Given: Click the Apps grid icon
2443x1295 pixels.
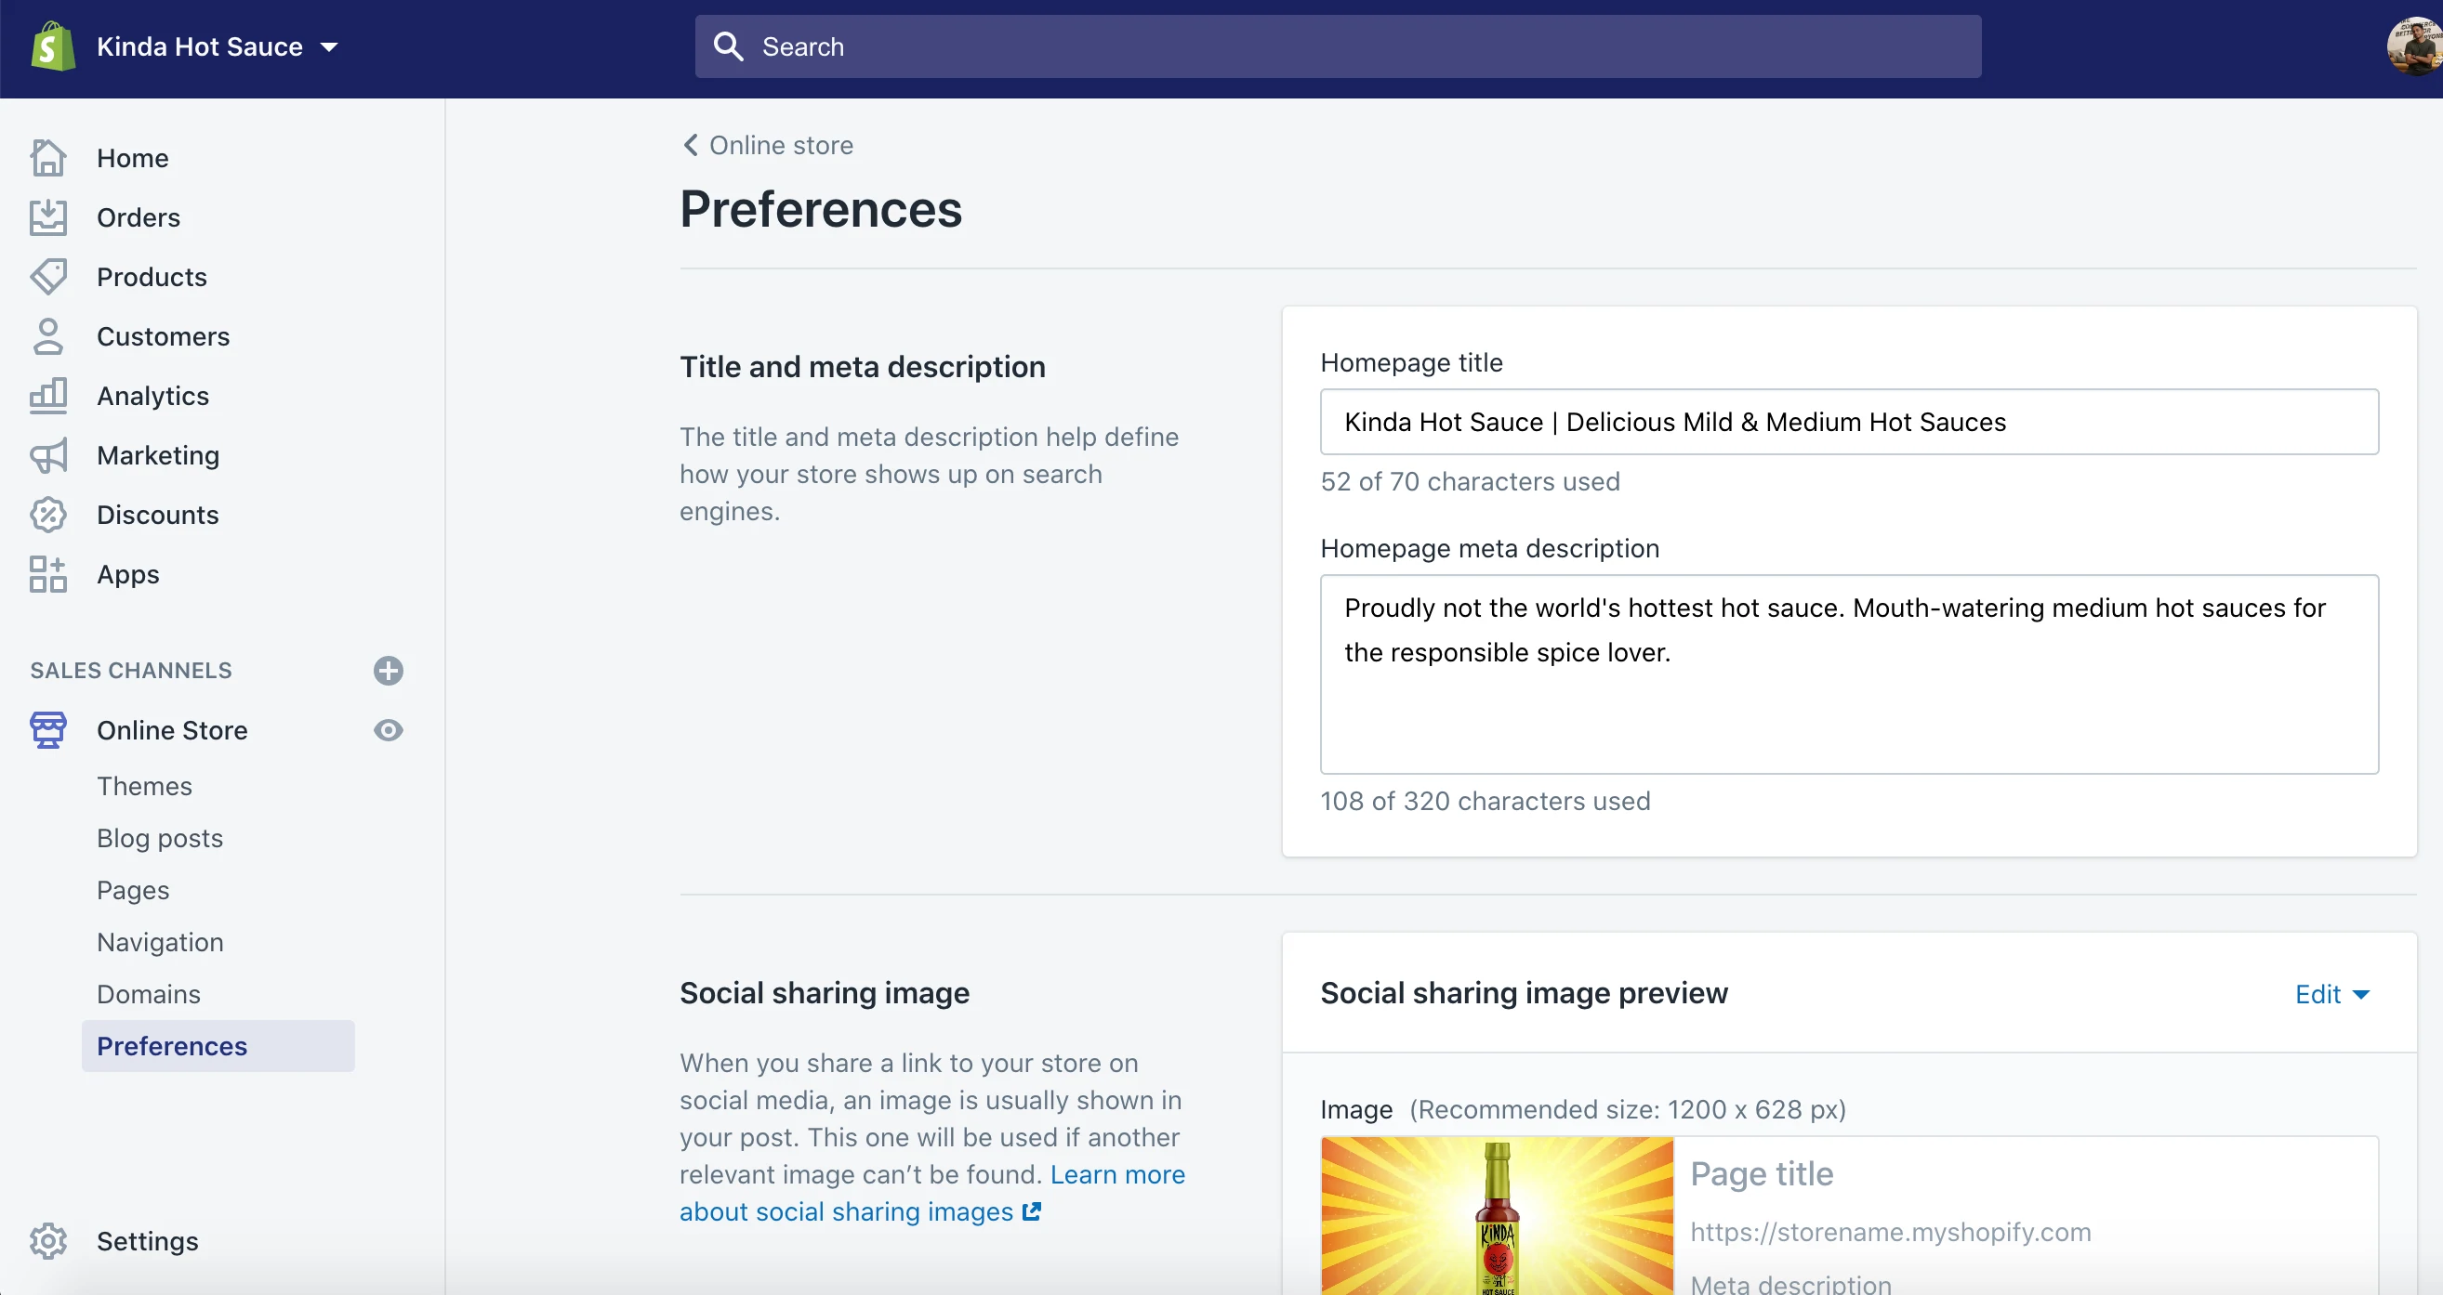Looking at the screenshot, I should (47, 574).
